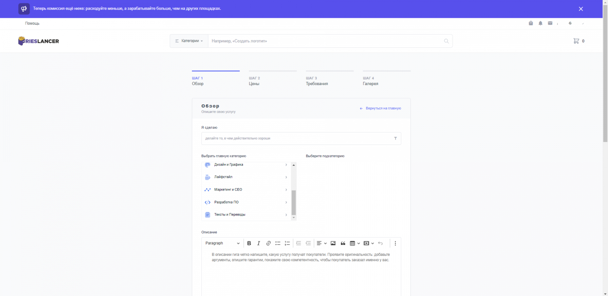Switch to step 3 Требования

click(x=329, y=79)
